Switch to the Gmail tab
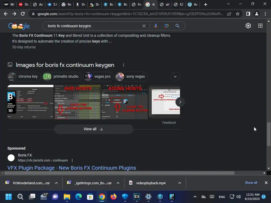This screenshot has width=271, height=203. (x=24, y=4)
